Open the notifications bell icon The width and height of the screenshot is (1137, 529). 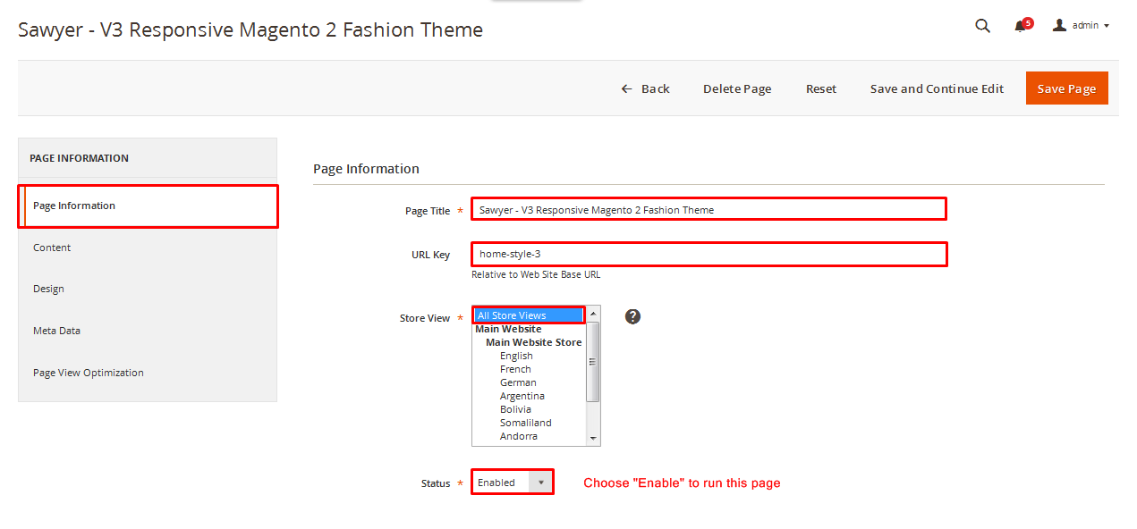1020,26
